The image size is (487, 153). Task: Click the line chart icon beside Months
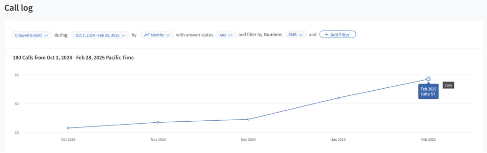click(147, 35)
